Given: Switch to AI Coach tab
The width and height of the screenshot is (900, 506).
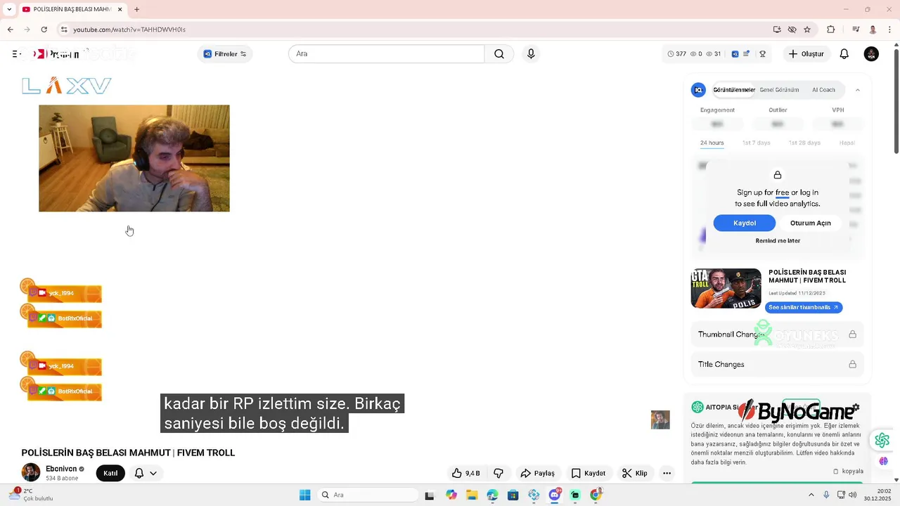Looking at the screenshot, I should click(x=823, y=90).
